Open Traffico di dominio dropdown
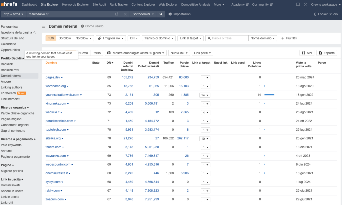Image resolution: width=342 pixels, height=205 pixels. pyautogui.click(x=159, y=38)
